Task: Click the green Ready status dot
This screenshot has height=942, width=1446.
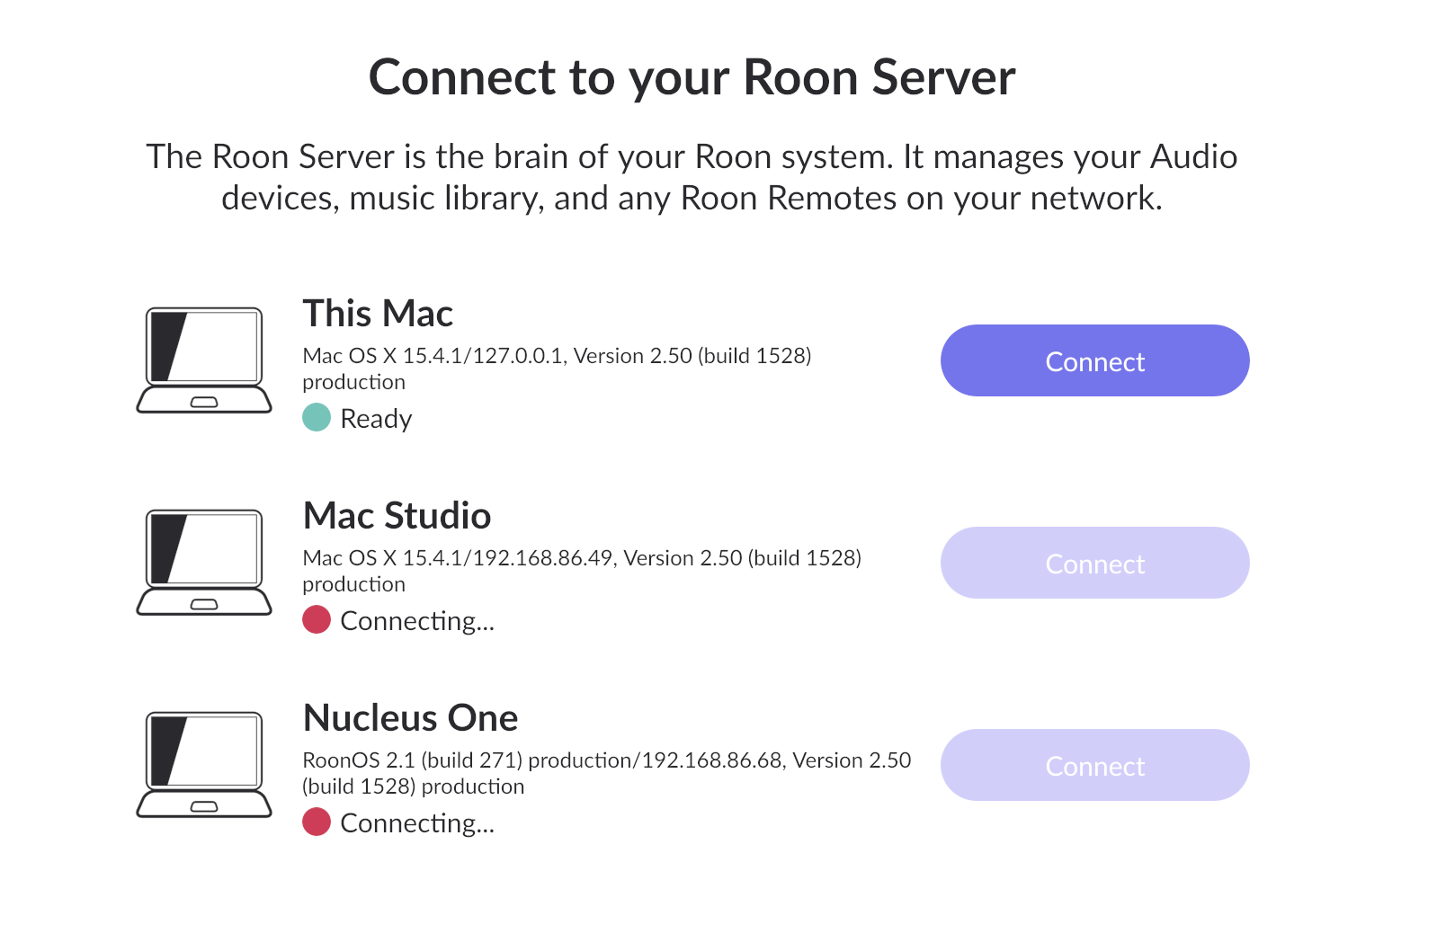Action: tap(317, 417)
